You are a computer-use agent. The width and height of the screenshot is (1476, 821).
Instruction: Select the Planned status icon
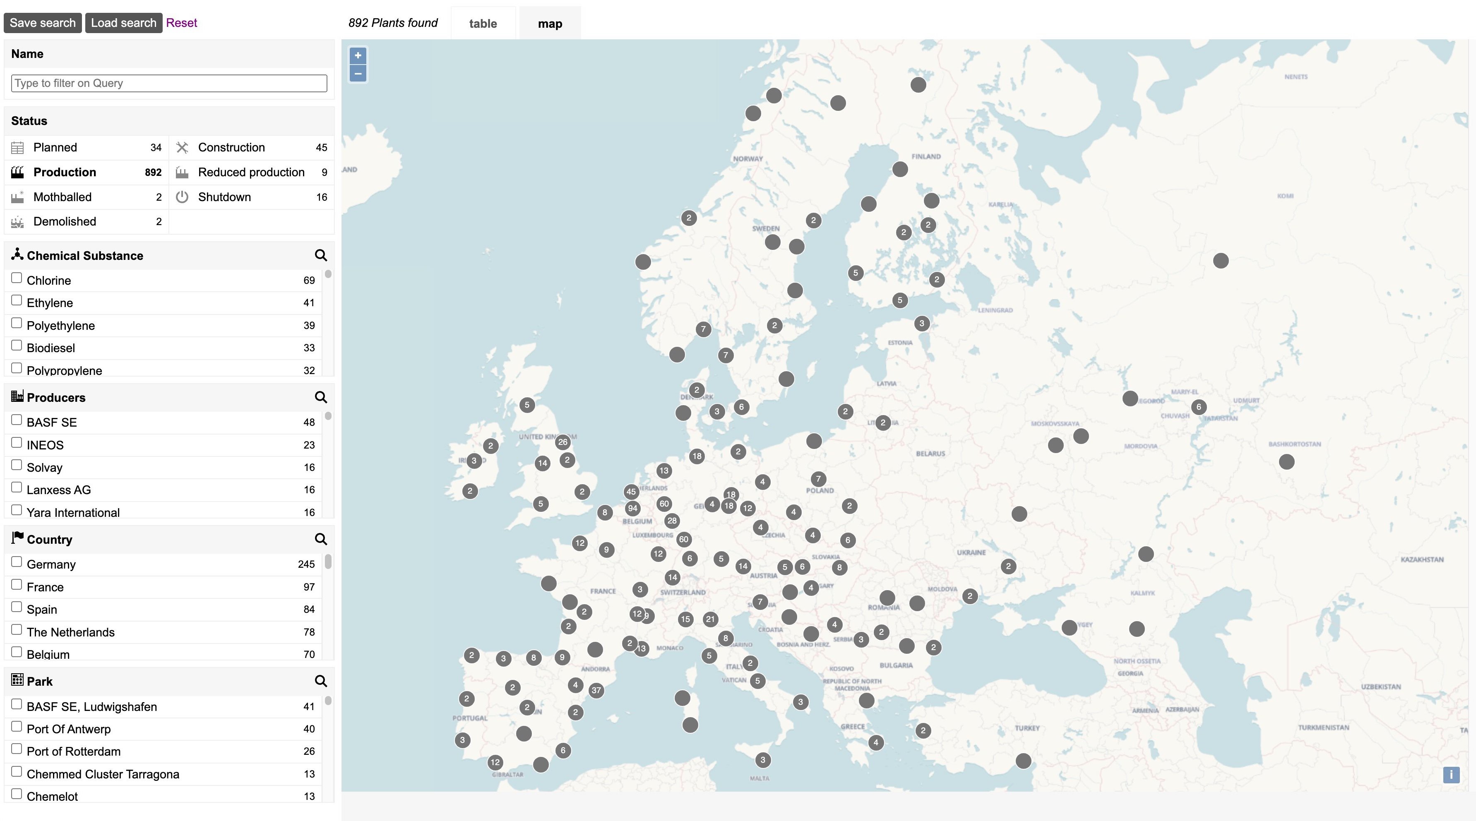tap(17, 147)
